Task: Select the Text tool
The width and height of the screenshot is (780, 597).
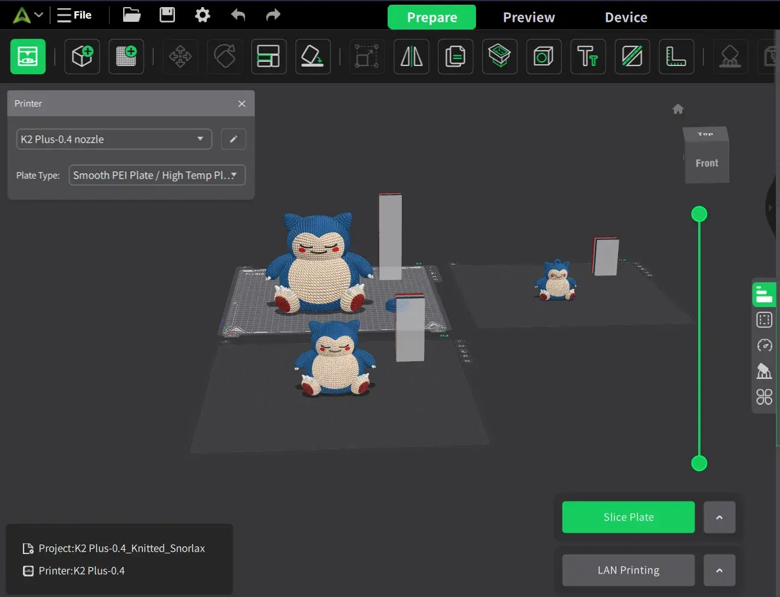Action: tap(588, 57)
